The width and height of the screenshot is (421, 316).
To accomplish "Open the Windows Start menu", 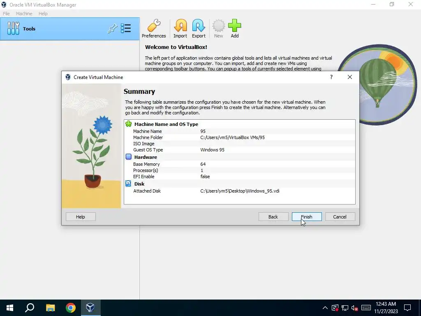I will point(10,308).
